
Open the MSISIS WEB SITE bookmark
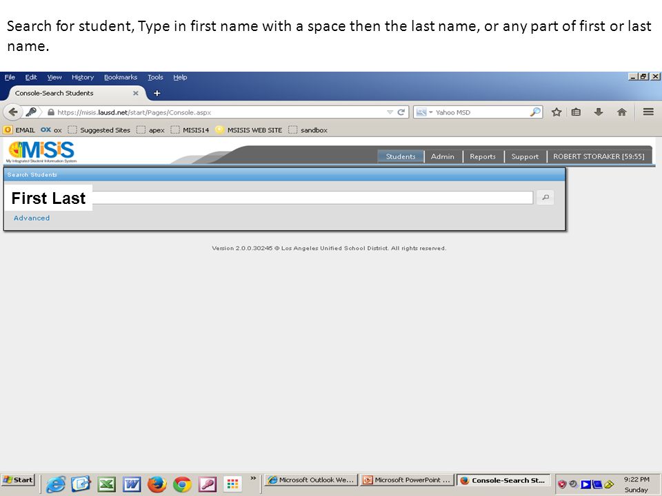pos(249,130)
